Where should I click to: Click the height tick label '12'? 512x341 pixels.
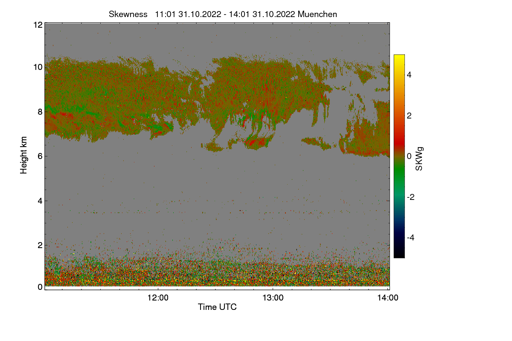coord(38,25)
